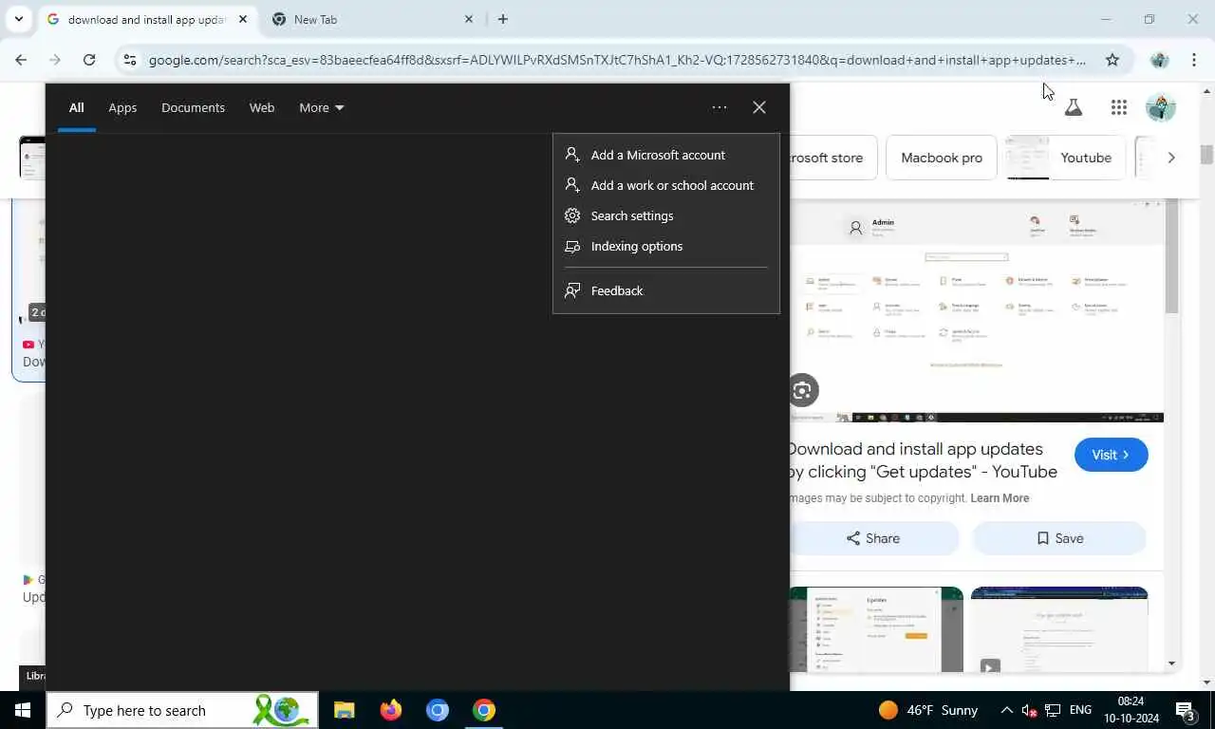The width and height of the screenshot is (1215, 729).
Task: Click the Visit button
Action: (1112, 455)
